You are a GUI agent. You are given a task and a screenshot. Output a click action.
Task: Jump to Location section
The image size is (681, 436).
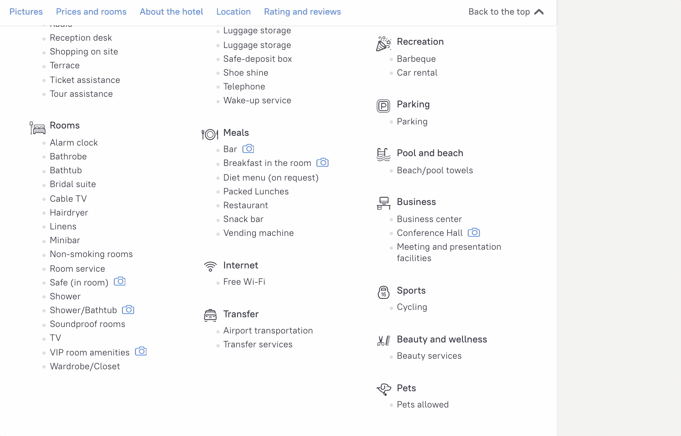234,12
